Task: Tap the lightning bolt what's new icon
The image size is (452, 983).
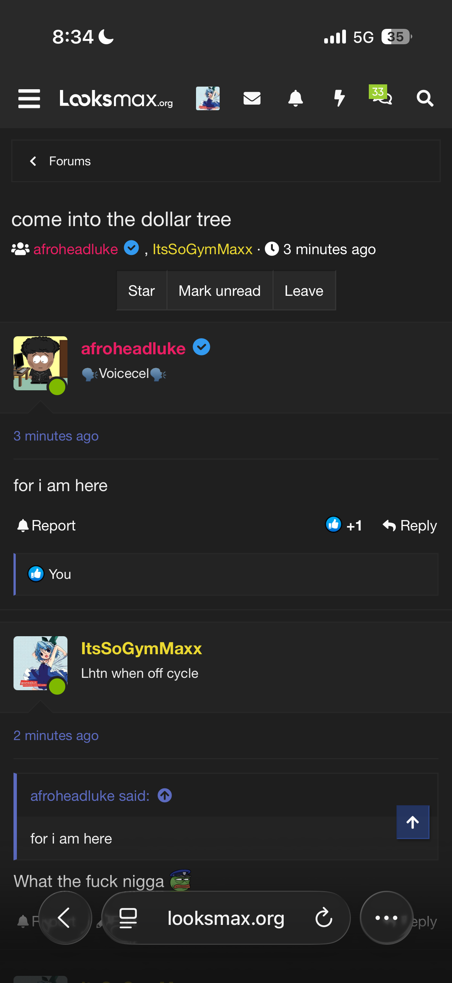Action: 339,99
